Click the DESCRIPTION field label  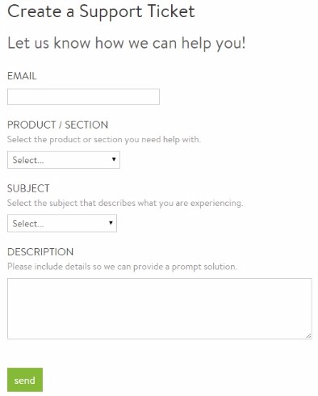pos(40,252)
